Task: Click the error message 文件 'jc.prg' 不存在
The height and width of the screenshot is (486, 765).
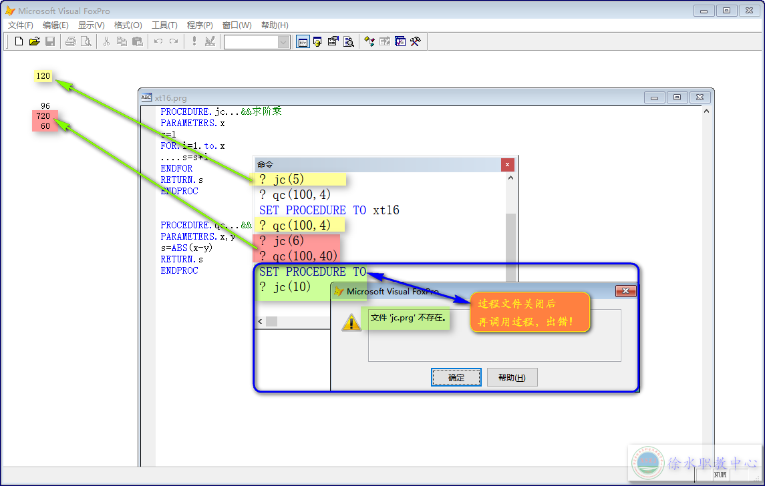Action: click(408, 318)
